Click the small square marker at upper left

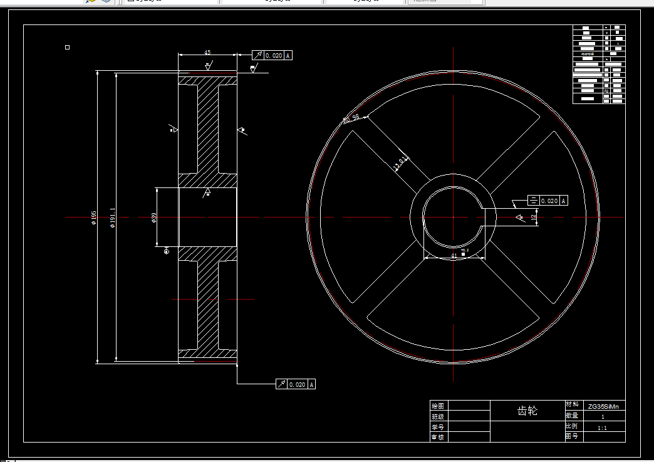(x=68, y=47)
